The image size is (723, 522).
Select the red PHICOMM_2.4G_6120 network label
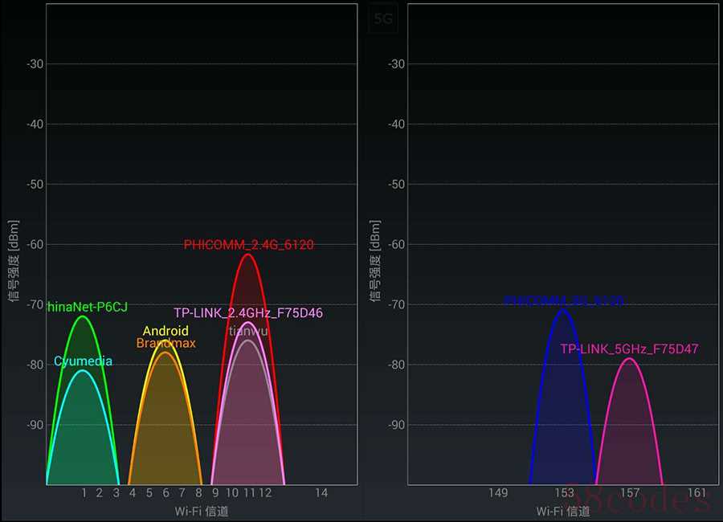[x=248, y=244]
